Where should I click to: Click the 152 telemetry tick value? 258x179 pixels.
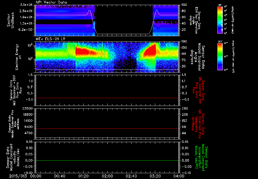point(184,121)
